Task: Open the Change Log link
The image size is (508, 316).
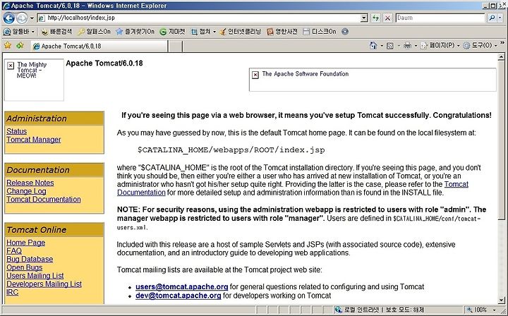Action: point(26,191)
